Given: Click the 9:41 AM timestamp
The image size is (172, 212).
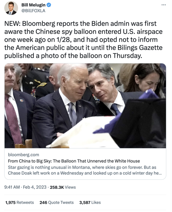Looking at the screenshot, I should [x=12, y=187].
